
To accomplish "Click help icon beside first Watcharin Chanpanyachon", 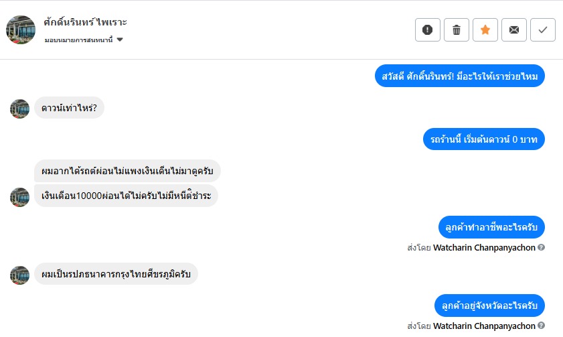I will pyautogui.click(x=542, y=247).
